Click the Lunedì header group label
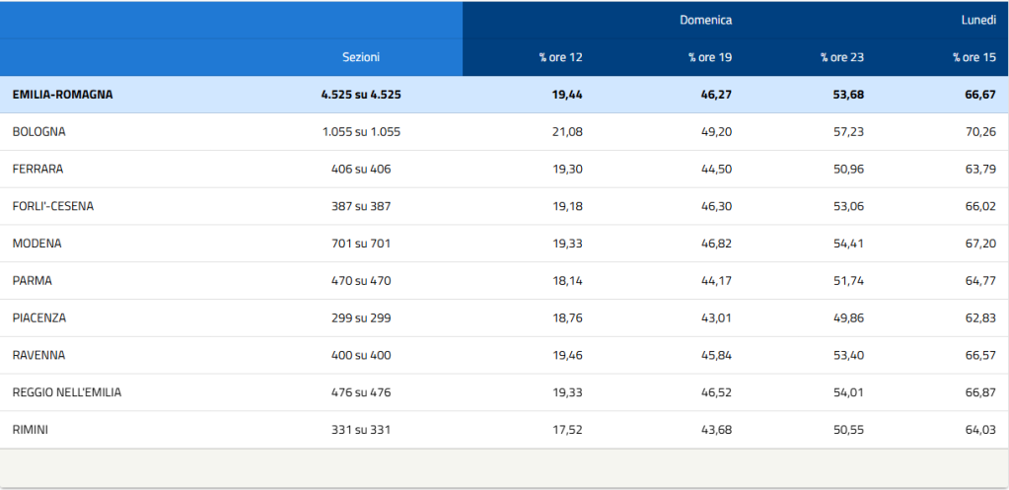The height and width of the screenshot is (490, 1009). [x=978, y=20]
